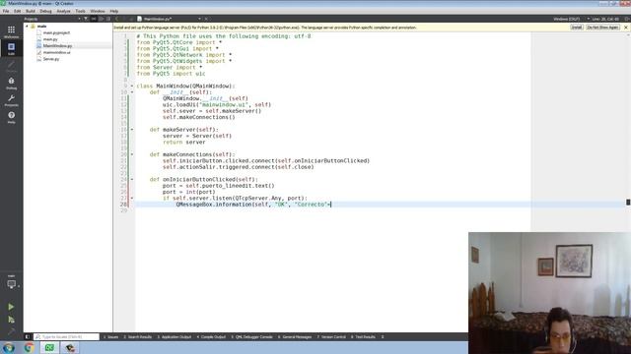Switch to Qt Creator taskbar button
The width and height of the screenshot is (631, 354).
49,347
